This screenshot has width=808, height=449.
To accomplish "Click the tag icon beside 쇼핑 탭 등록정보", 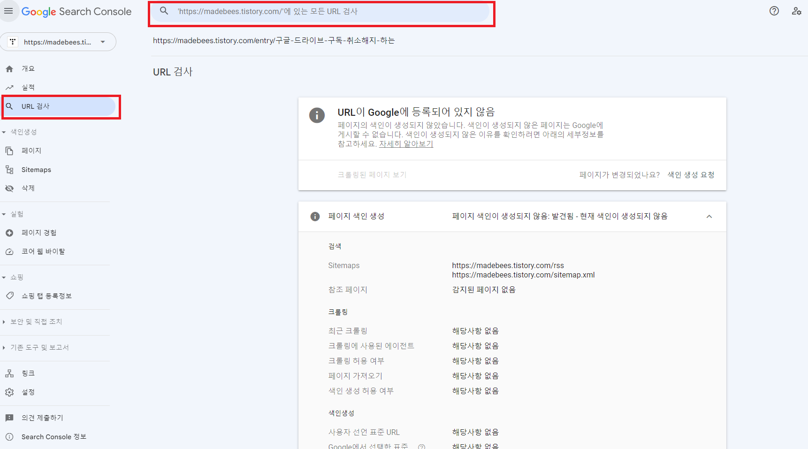I will pos(9,296).
